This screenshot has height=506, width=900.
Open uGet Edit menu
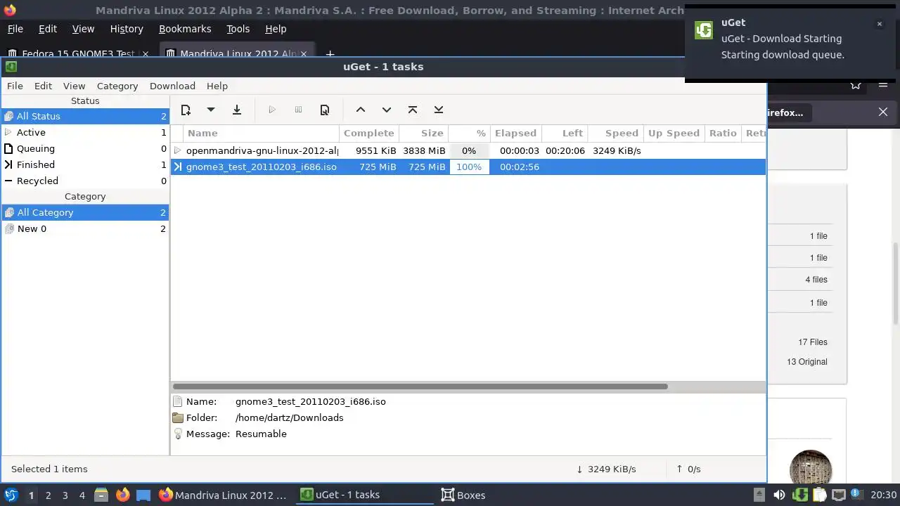click(43, 86)
